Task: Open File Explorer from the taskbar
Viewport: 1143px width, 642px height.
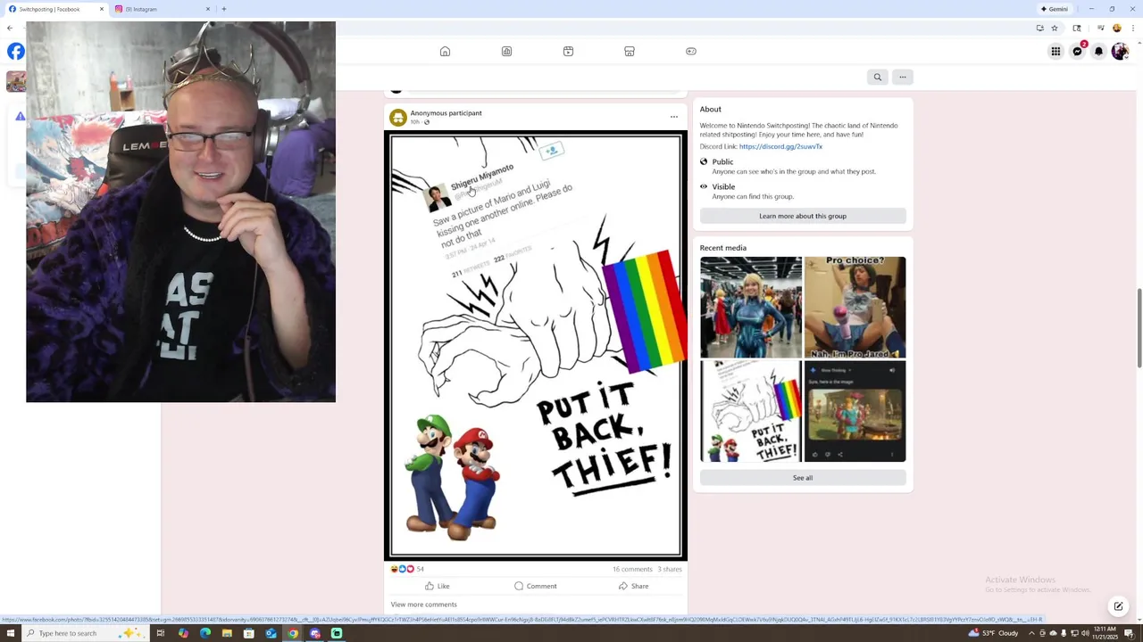Action: pos(227,633)
